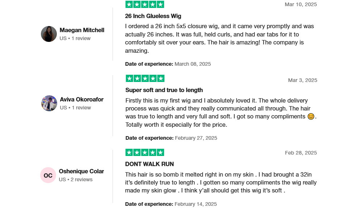
Task: Click Oshenique Colar's US 2 reviews text
Action: point(76,179)
